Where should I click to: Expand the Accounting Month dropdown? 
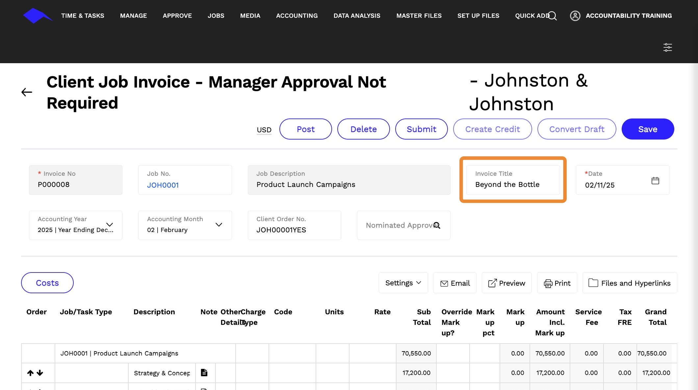219,224
